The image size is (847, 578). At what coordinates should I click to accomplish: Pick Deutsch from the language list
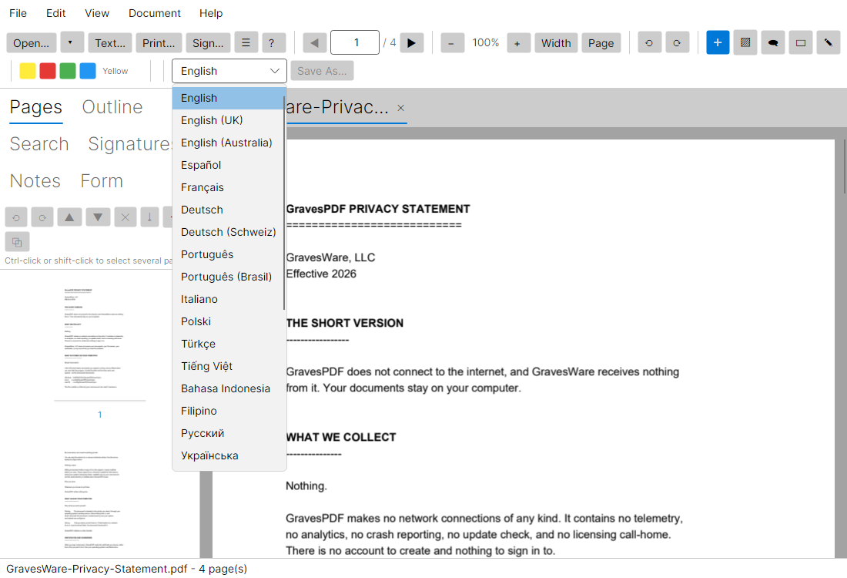228,210
